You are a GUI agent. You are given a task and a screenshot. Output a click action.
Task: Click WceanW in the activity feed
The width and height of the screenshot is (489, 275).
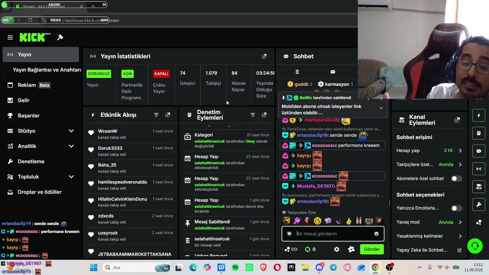pyautogui.click(x=108, y=131)
